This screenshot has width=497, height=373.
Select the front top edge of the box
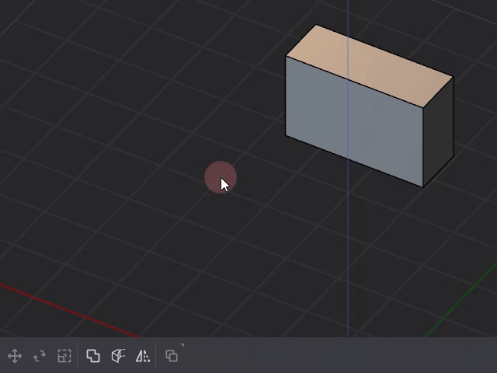pos(354,82)
